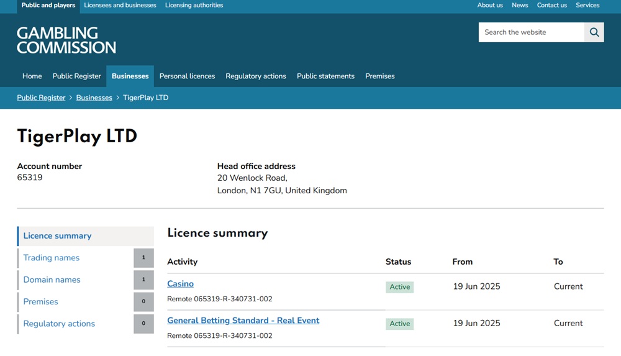Open Personal licences navigation item

click(187, 76)
